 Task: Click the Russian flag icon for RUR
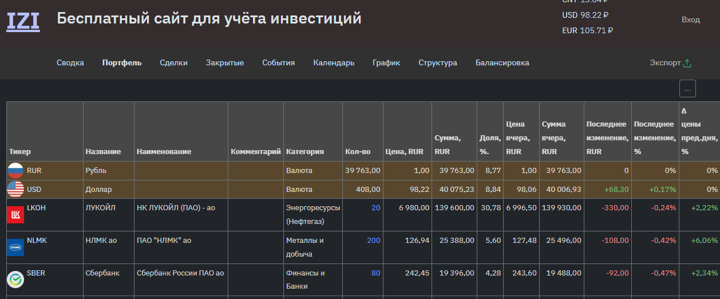pos(15,171)
